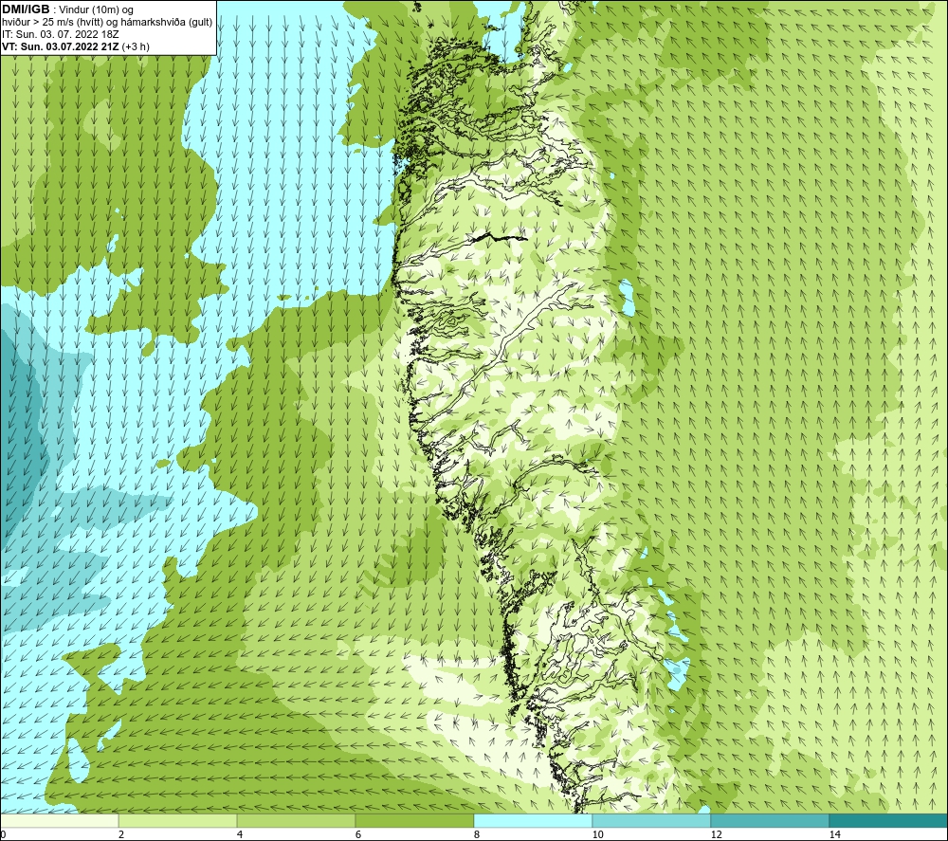The image size is (948, 841).
Task: Click the 2–4 m/s legend swatch
Action: click(178, 820)
